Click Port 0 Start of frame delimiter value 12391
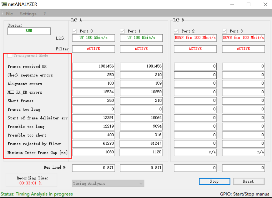The image size is (272, 198). pos(94,118)
